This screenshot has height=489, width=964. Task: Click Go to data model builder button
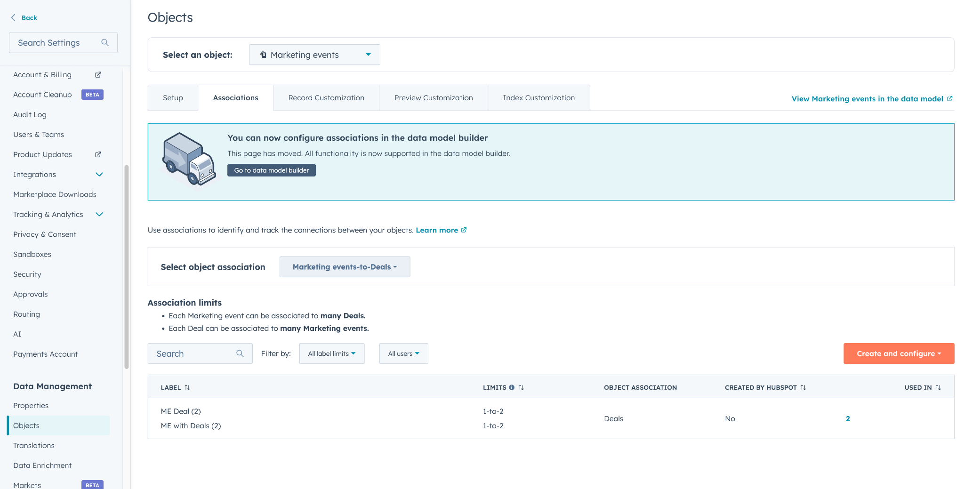272,170
